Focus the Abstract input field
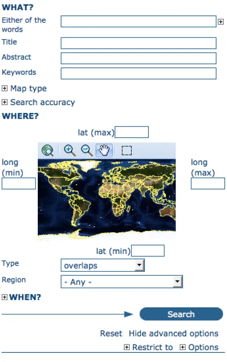 [x=138, y=58]
